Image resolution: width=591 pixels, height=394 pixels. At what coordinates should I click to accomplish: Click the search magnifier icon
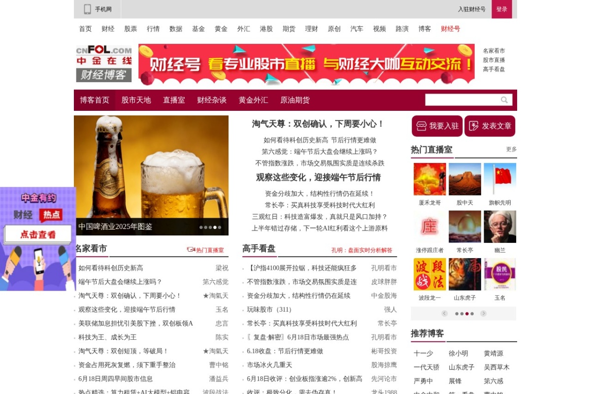click(504, 100)
